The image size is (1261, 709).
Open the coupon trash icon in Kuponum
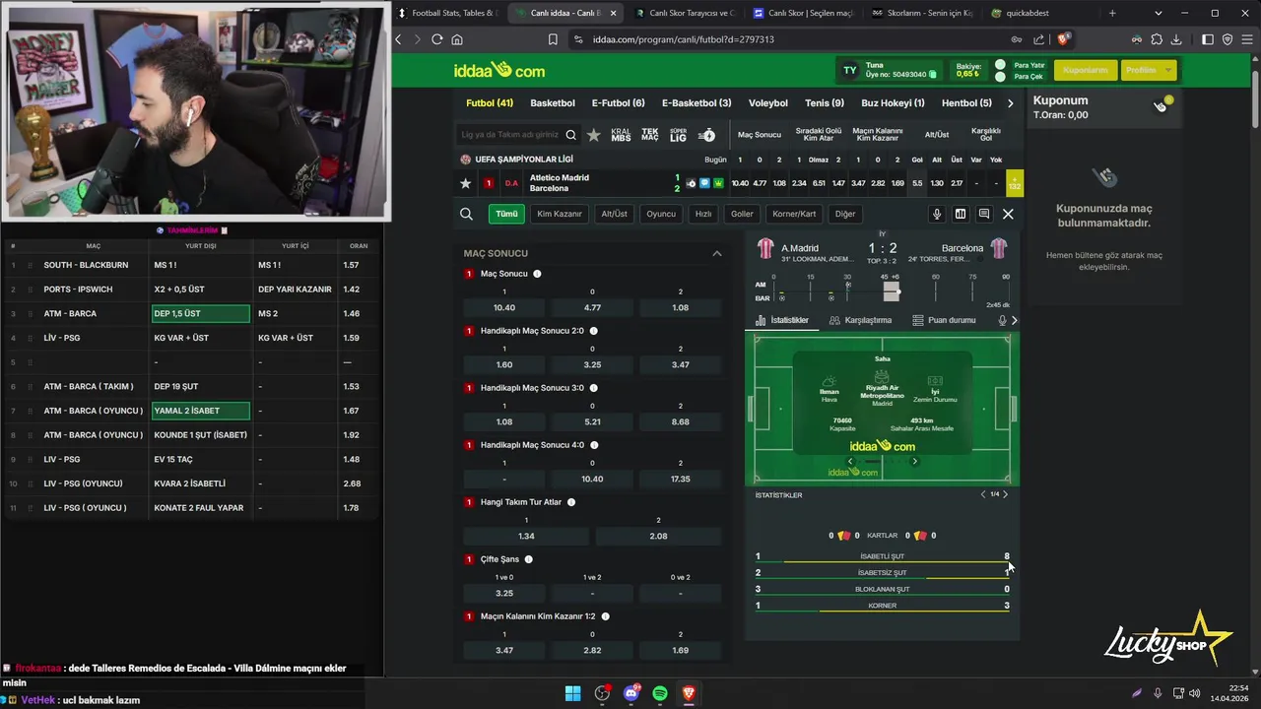[x=1161, y=105]
